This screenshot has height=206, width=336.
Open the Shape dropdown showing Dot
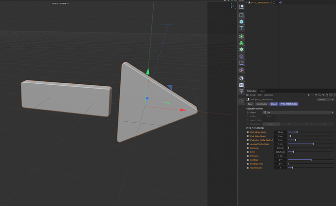point(299,112)
